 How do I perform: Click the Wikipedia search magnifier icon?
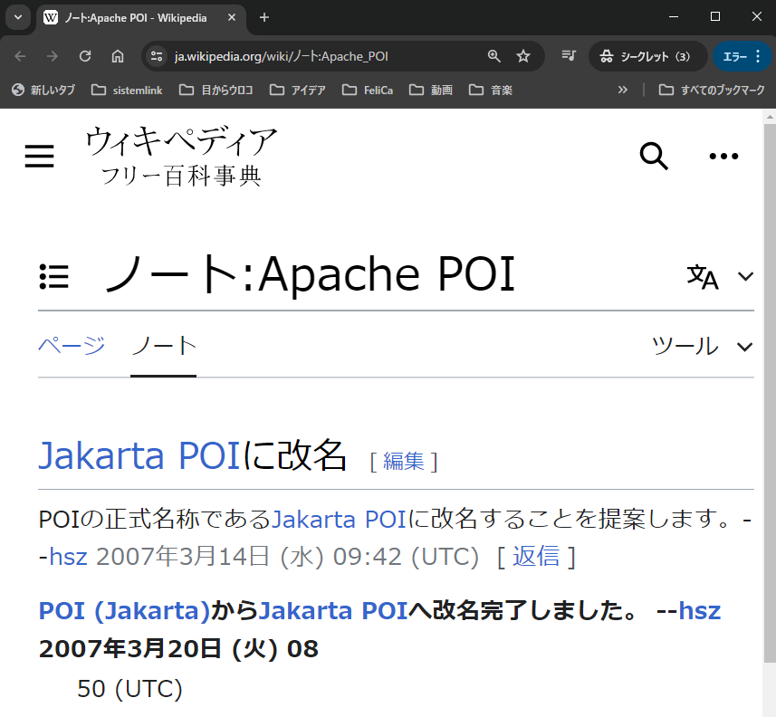coord(654,156)
